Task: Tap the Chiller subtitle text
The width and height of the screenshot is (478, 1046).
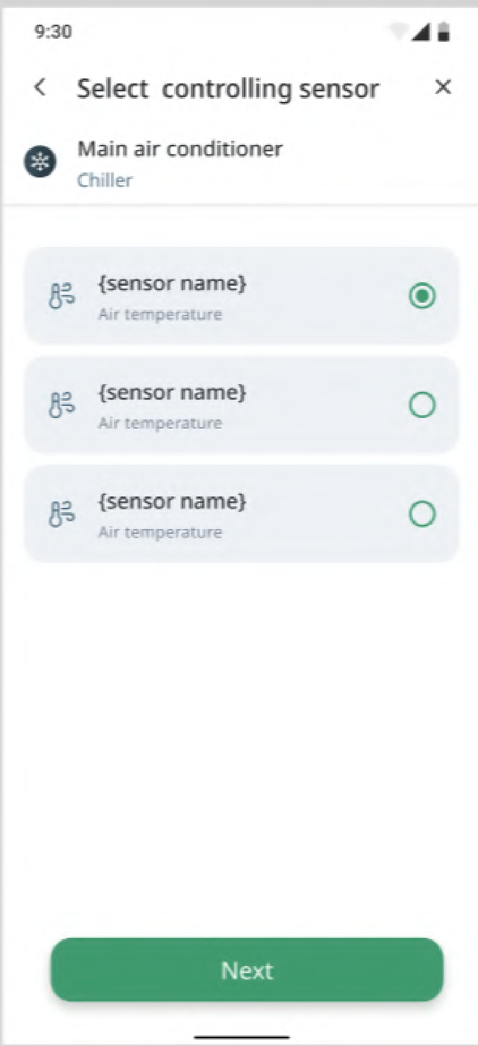Action: 105,180
